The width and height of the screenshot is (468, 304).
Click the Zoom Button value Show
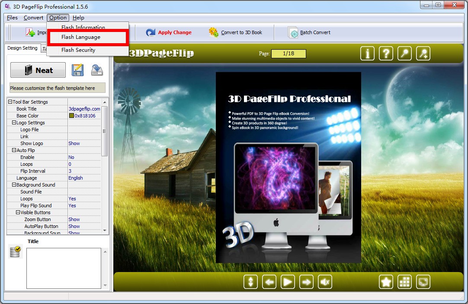(x=74, y=219)
